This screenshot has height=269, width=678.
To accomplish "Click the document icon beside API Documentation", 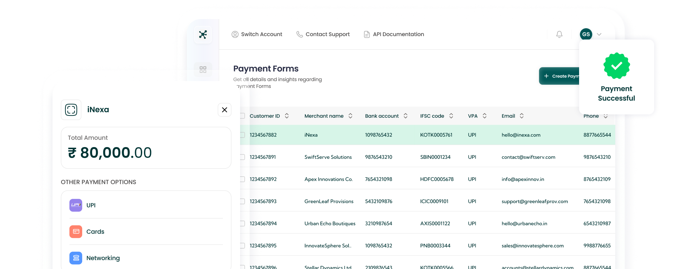I will tap(367, 34).
